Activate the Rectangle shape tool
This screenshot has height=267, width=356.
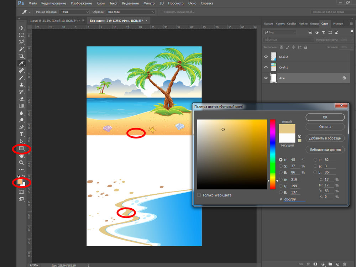[21, 148]
